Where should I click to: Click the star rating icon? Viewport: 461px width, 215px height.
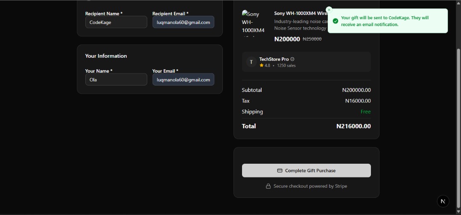(261, 65)
